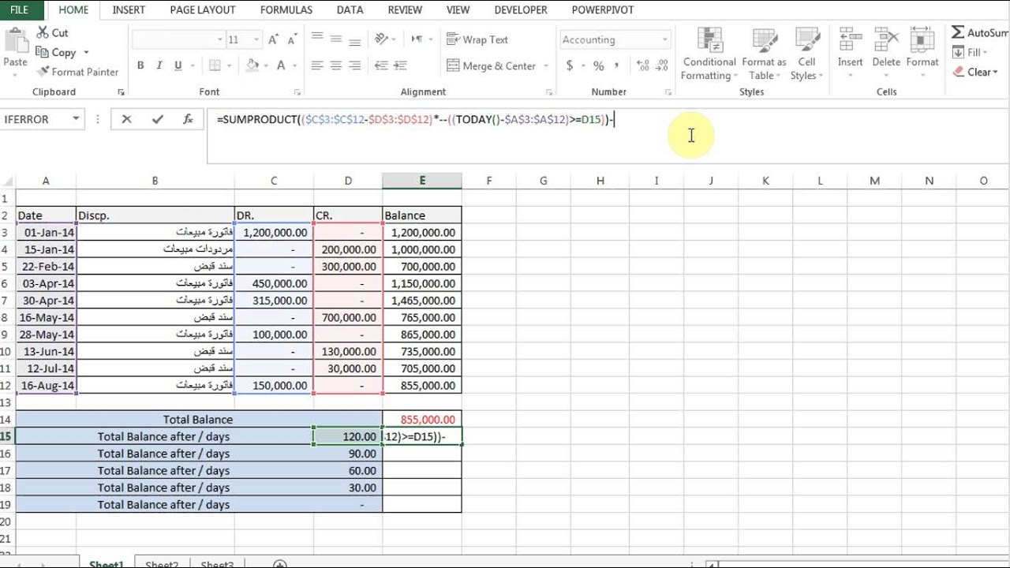This screenshot has height=568, width=1010.
Task: Open the font size dropdown
Action: click(257, 39)
